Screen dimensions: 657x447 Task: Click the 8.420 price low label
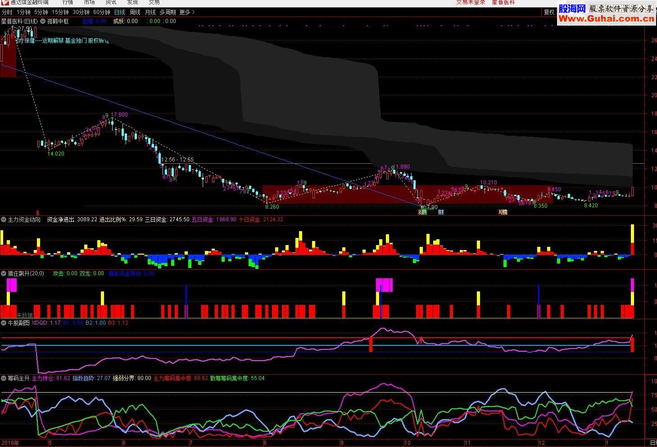(x=591, y=206)
